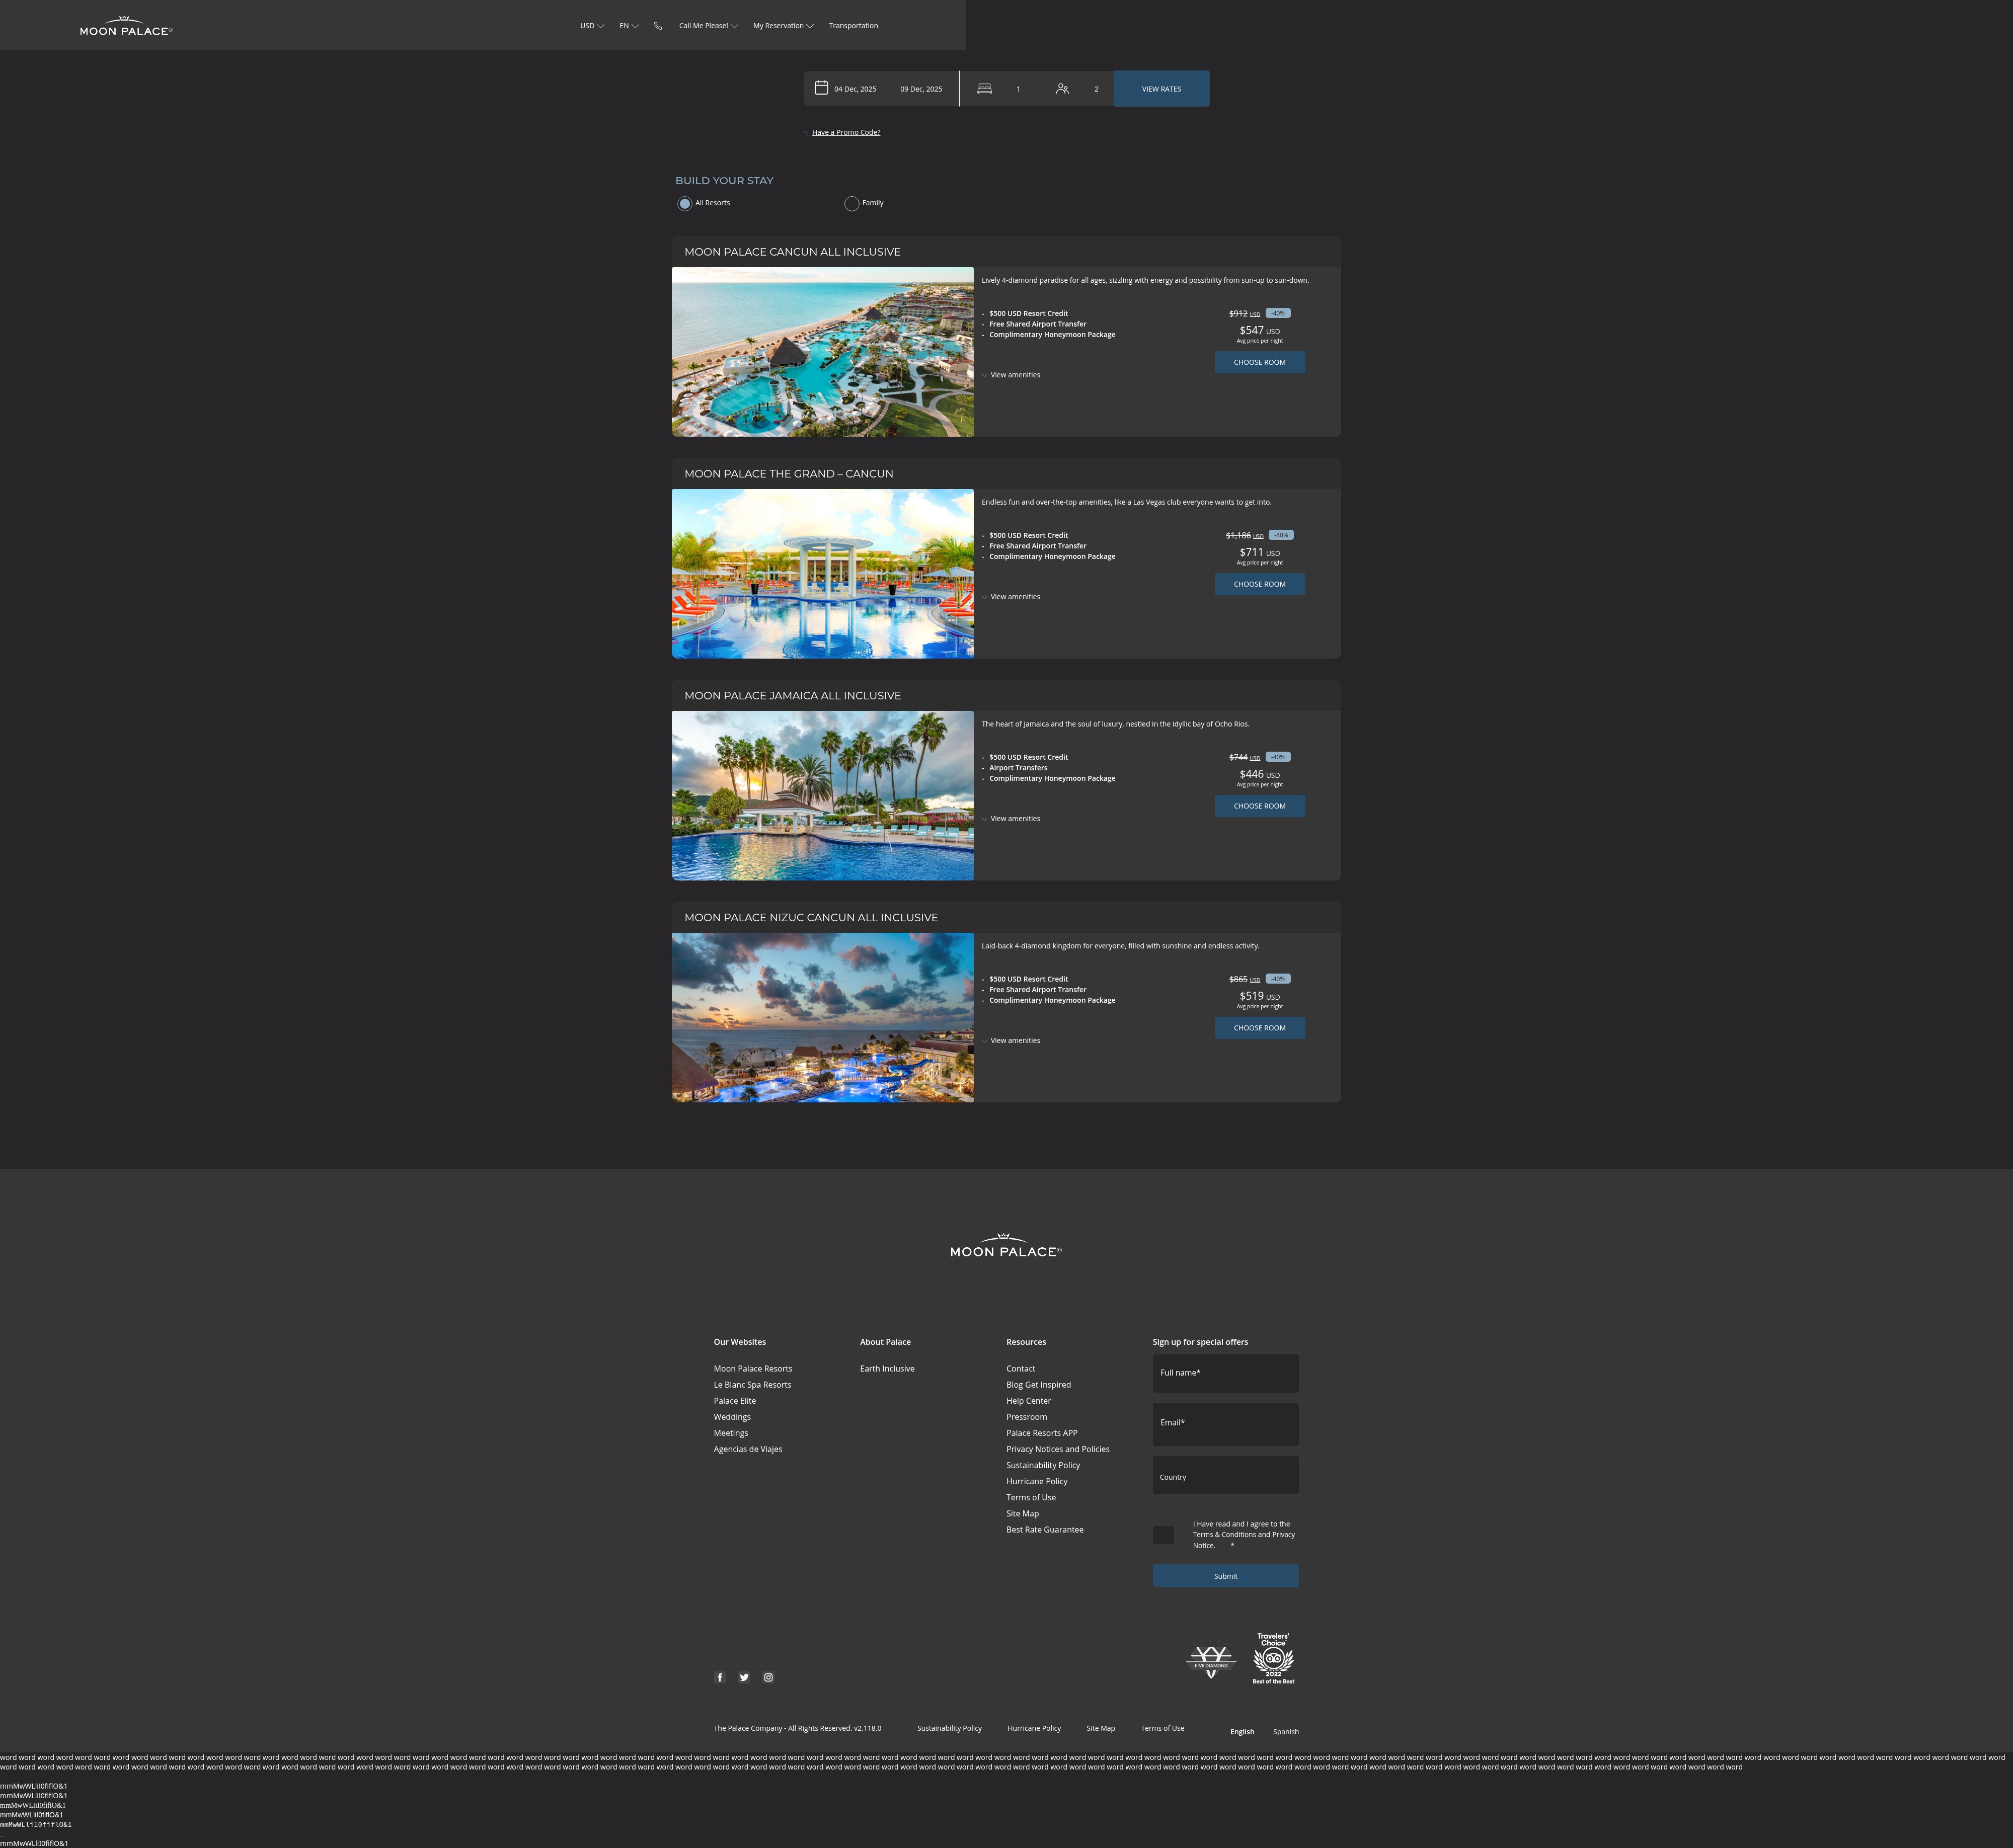Switch footer language to English
2013x1848 pixels.
tap(1242, 1732)
